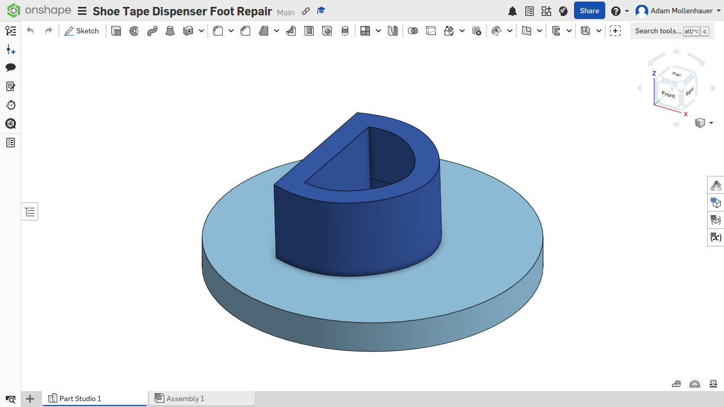This screenshot has height=407, width=724.
Task: Select the Delete part tool
Action: (x=476, y=31)
